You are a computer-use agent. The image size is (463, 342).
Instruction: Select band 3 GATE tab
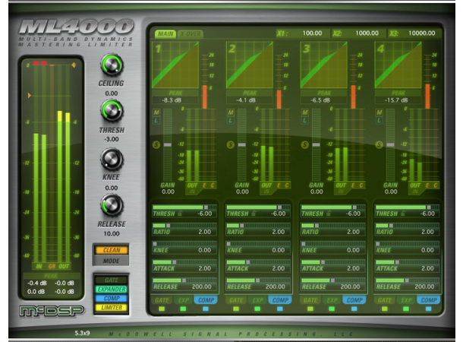pyautogui.click(x=310, y=300)
